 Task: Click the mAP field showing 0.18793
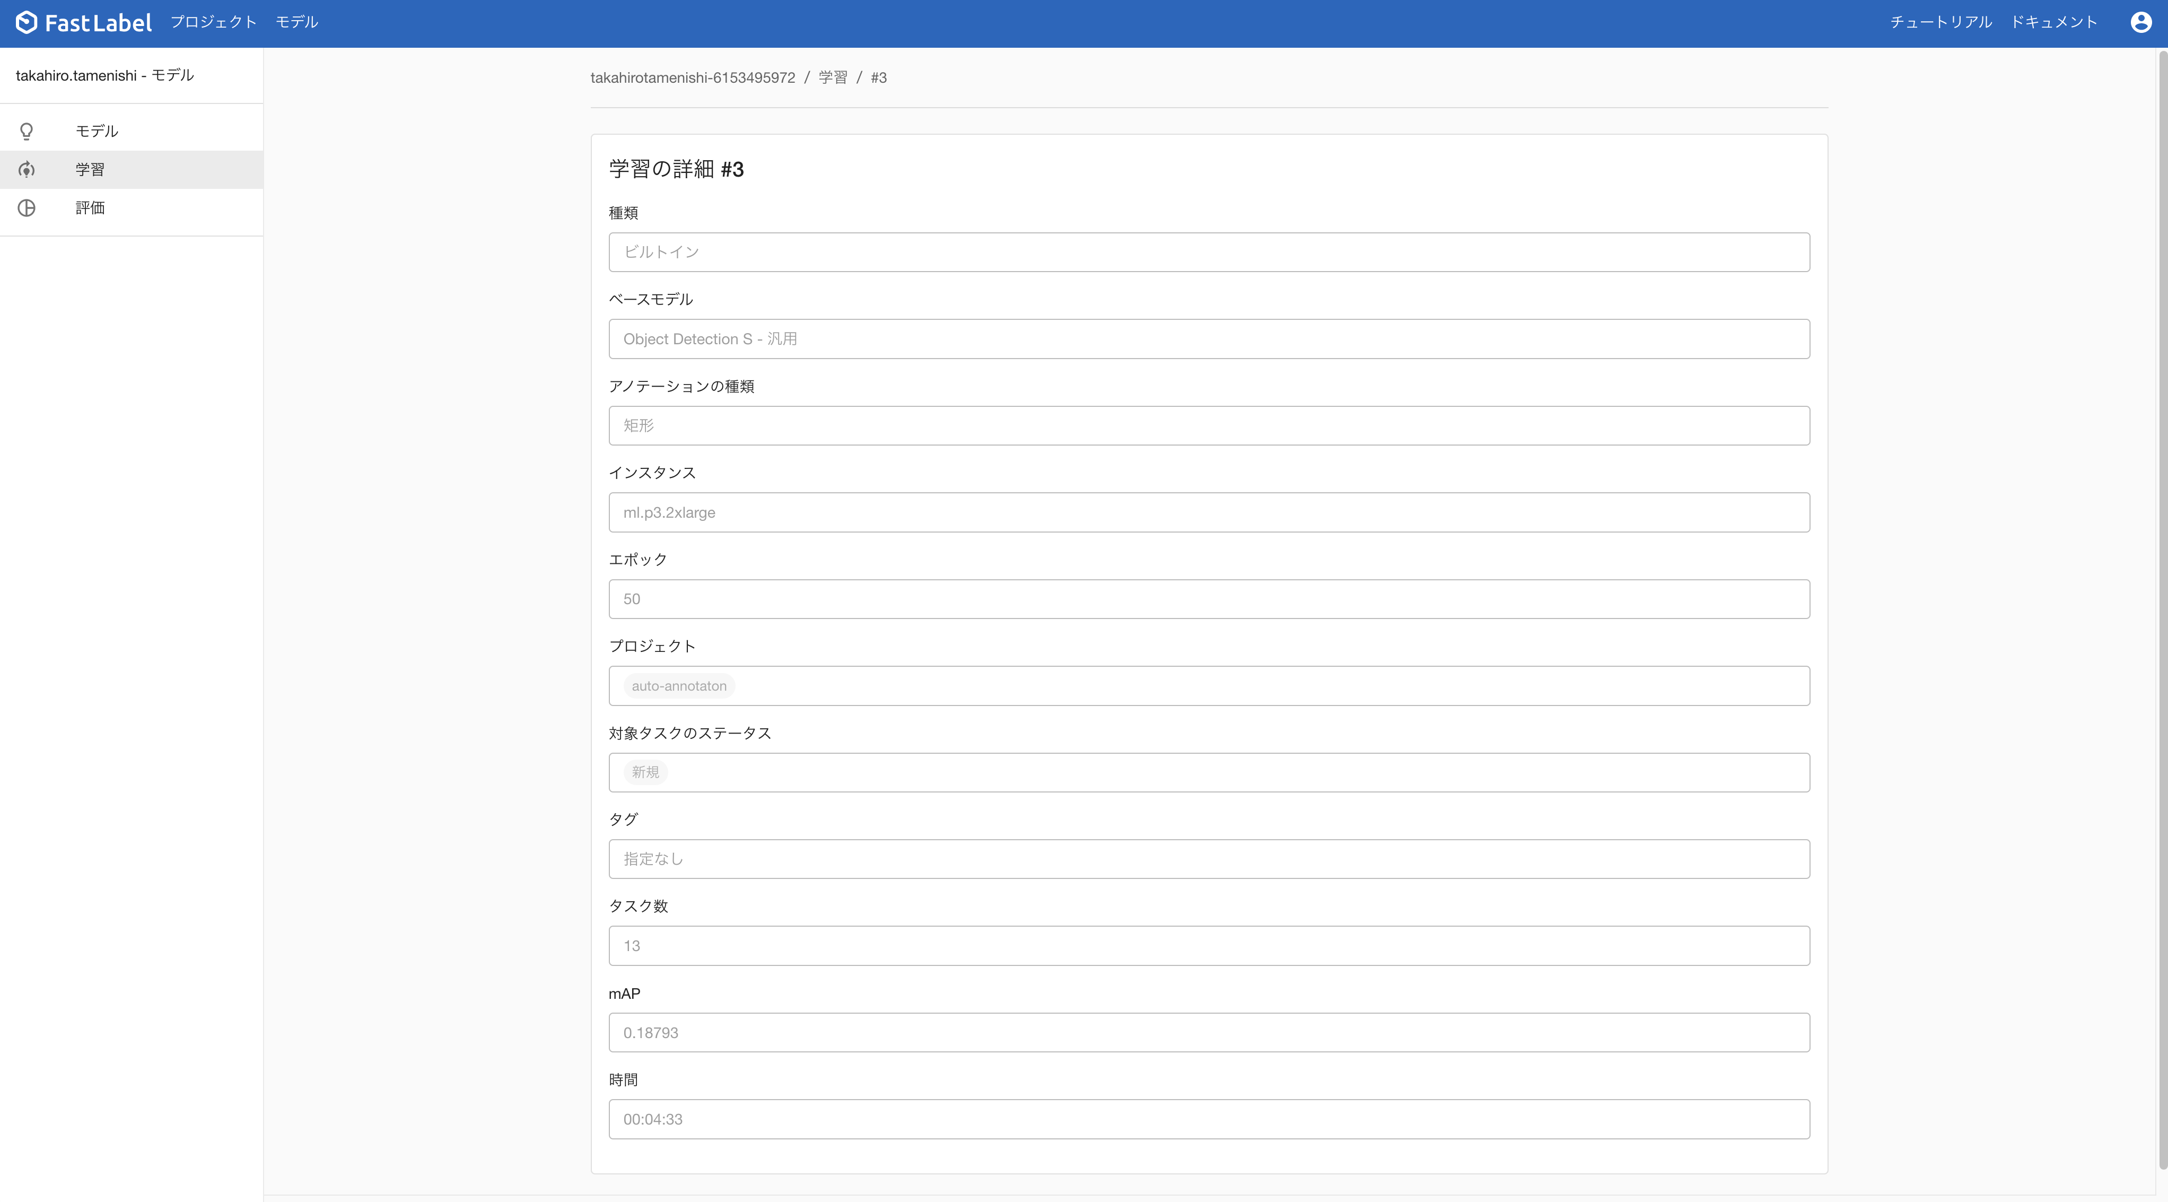point(1209,1033)
